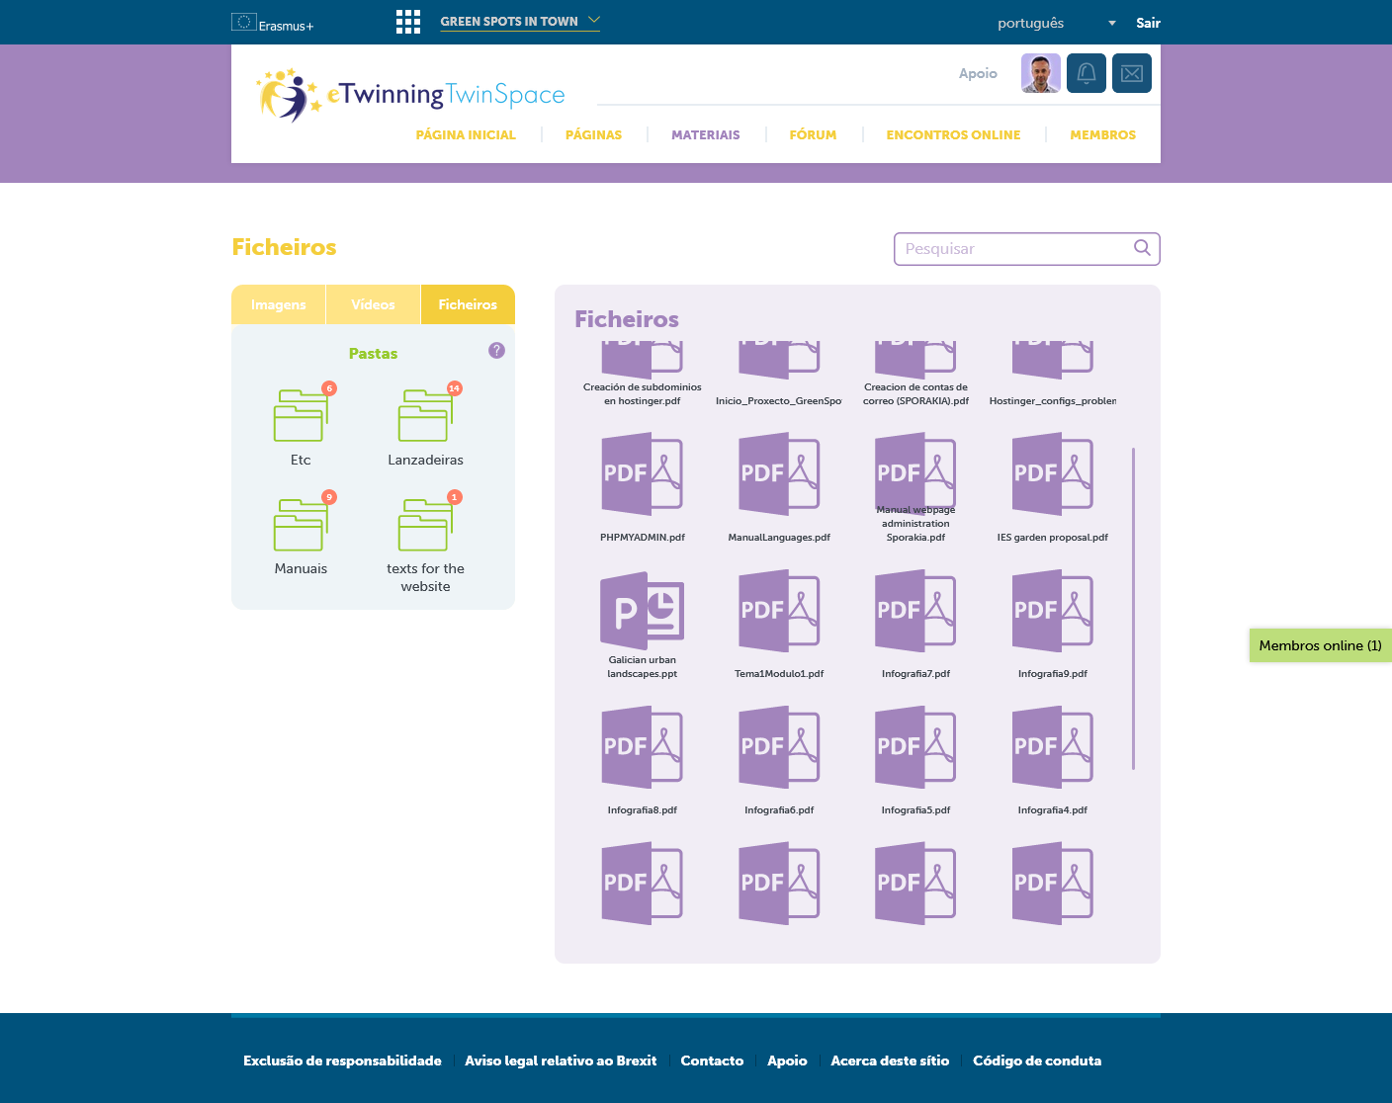
Task: Open the mail envelope icon
Action: pyautogui.click(x=1132, y=73)
